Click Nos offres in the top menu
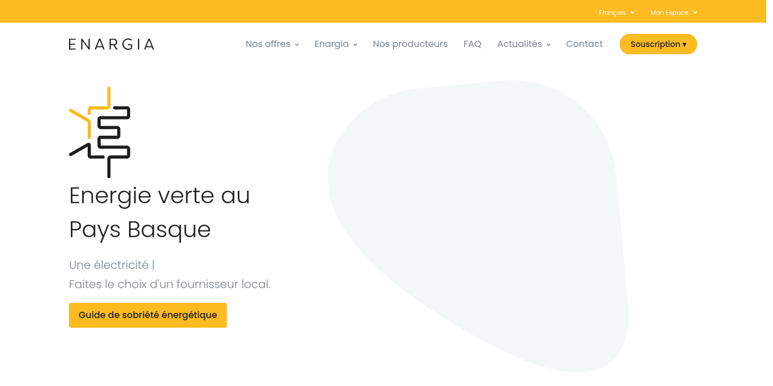Viewport: 773px width, 386px height. [267, 44]
